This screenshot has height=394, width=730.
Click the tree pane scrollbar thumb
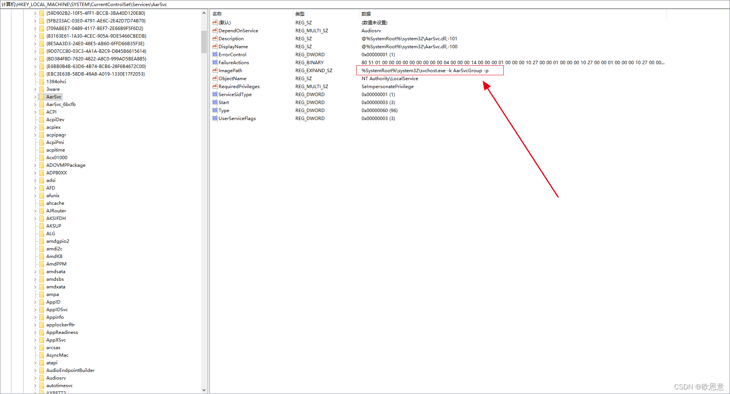(204, 42)
